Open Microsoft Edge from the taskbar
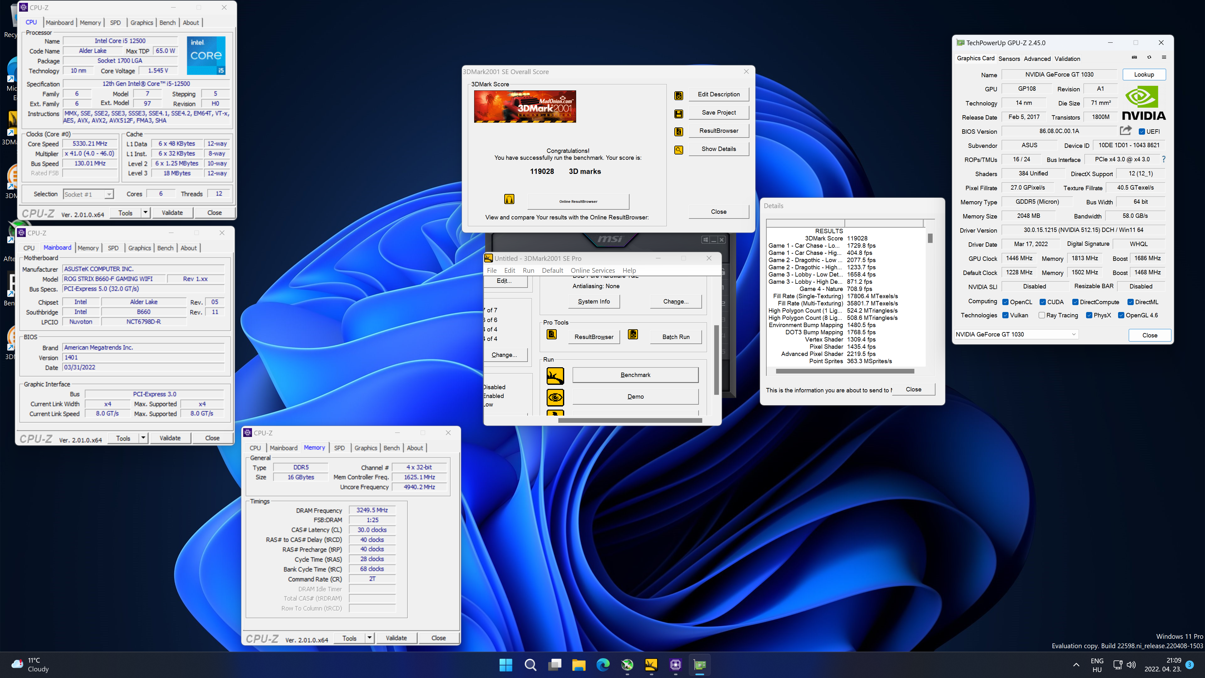Viewport: 1205px width, 678px height. click(x=603, y=665)
